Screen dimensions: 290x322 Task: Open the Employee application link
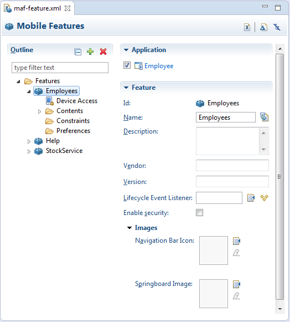[159, 66]
